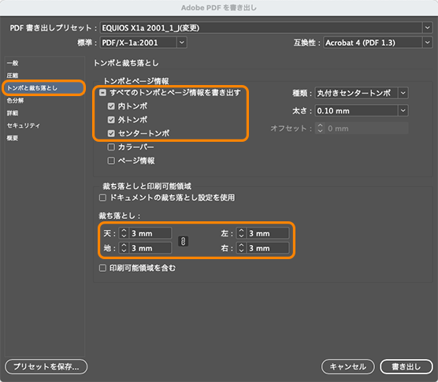Check ドキュメントの裁ち落とし設定を使用
The image size is (438, 382).
click(102, 198)
